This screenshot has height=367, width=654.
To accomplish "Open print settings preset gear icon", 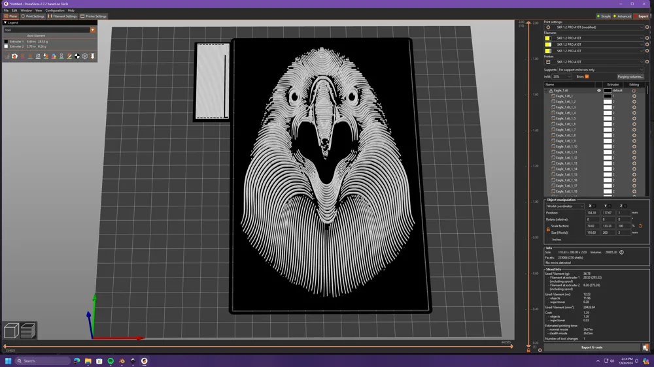I will point(647,27).
